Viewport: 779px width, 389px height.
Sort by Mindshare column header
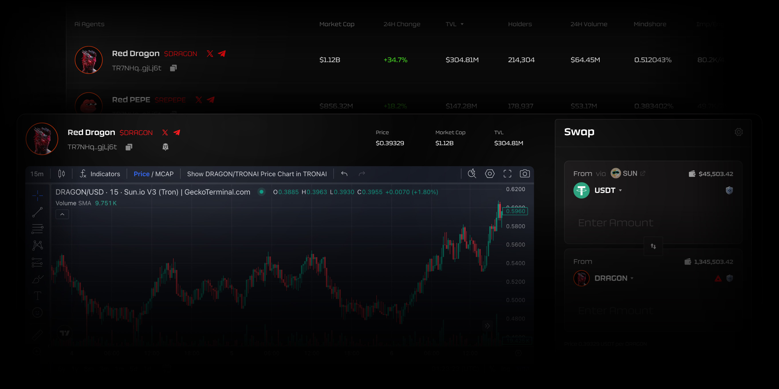[x=650, y=24]
